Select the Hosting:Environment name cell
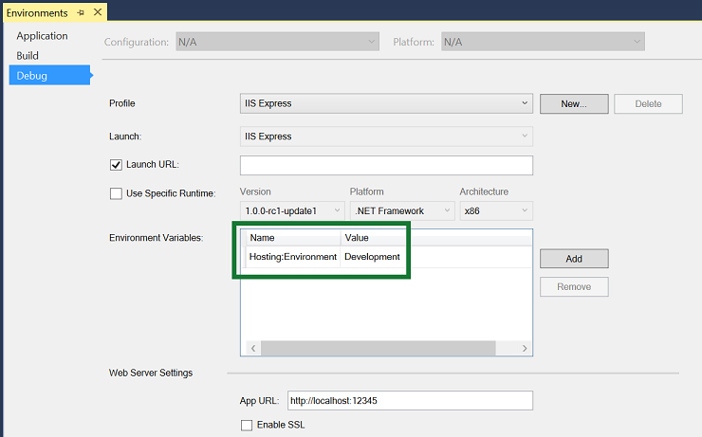The height and width of the screenshot is (437, 702). (x=293, y=257)
